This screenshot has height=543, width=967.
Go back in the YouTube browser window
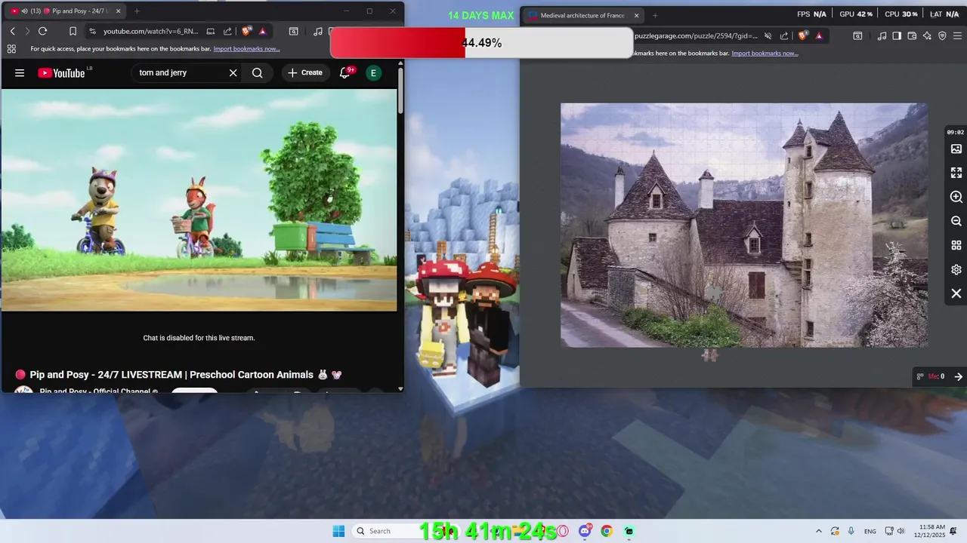[x=13, y=31]
